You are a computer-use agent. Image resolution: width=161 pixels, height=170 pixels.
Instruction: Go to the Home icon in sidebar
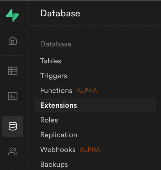tap(13, 41)
